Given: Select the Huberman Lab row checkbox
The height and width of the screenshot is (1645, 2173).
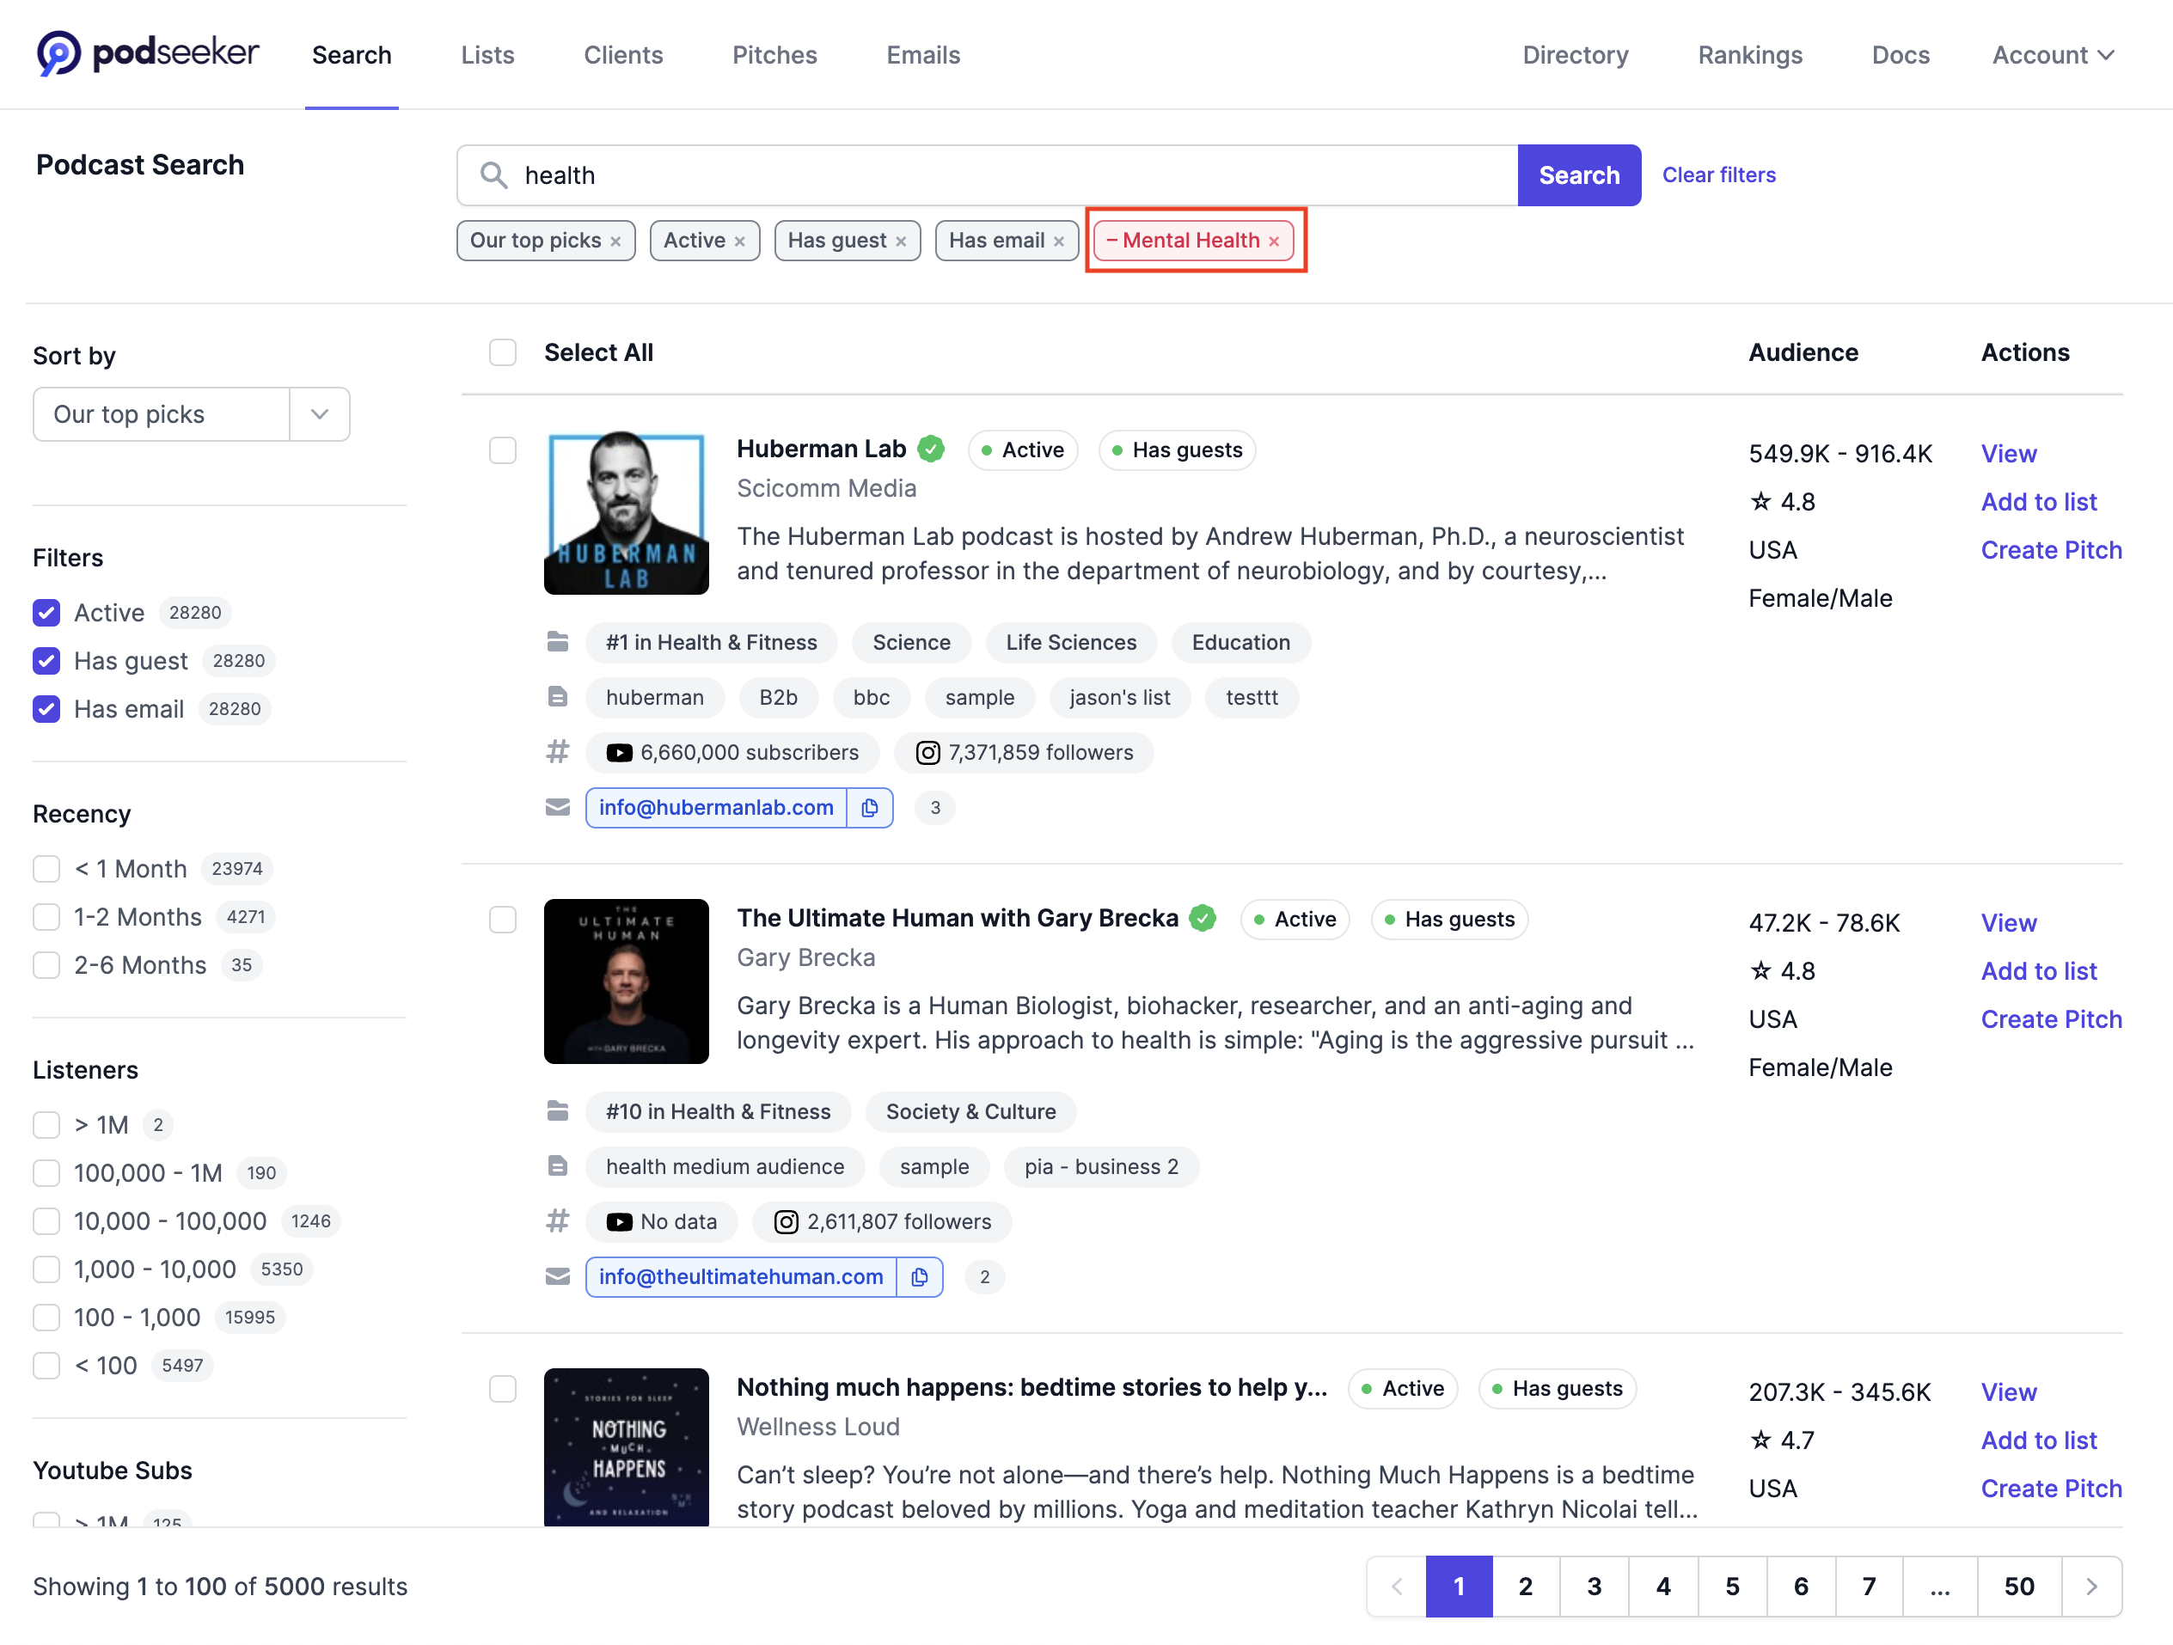Looking at the screenshot, I should [x=503, y=449].
